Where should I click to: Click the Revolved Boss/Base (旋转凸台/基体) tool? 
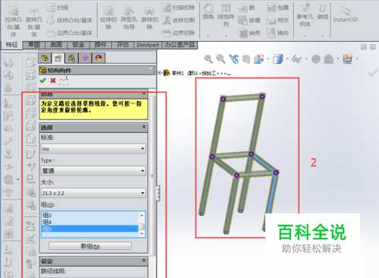coord(34,21)
